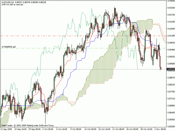Click the '2 Nov 08:00' time axis label

coord(160,129)
